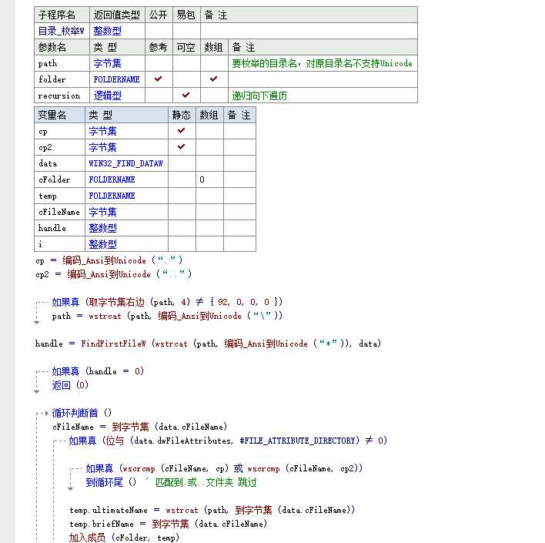Click the comment 匹配到.或..文件夹 跳过
545x543 pixels.
click(x=206, y=482)
